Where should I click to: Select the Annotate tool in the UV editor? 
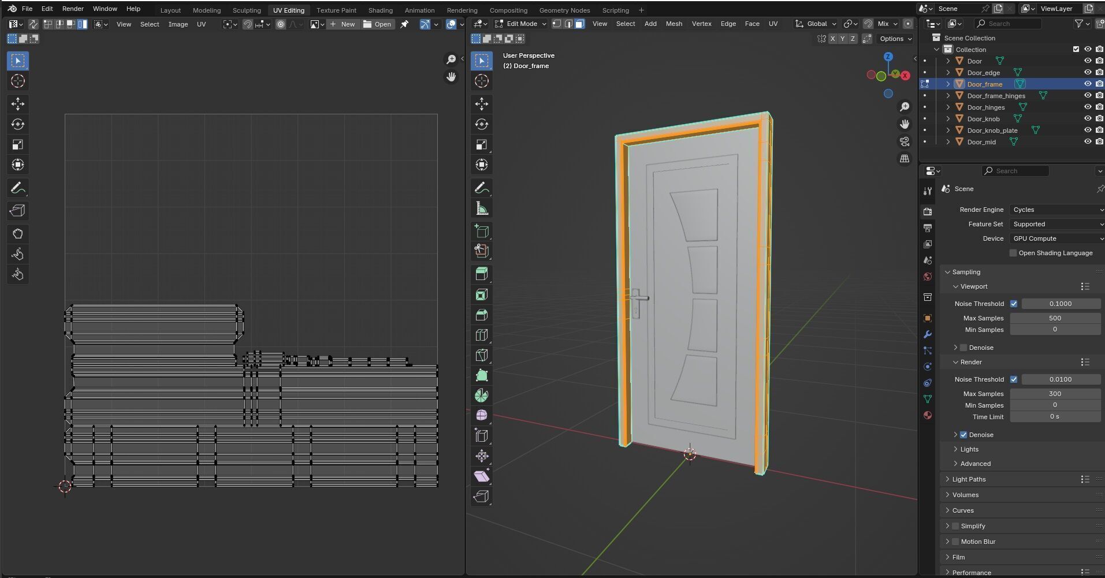(x=18, y=188)
